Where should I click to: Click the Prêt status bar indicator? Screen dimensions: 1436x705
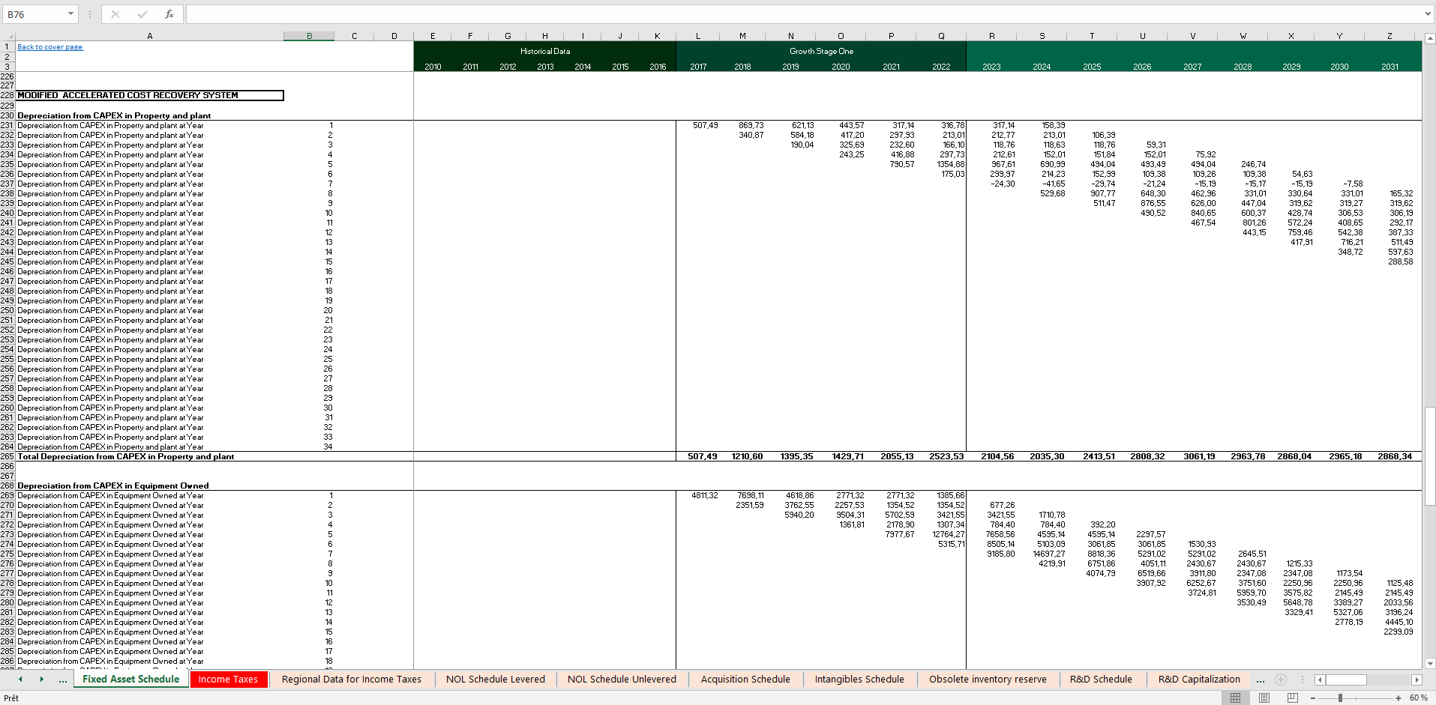(x=11, y=698)
